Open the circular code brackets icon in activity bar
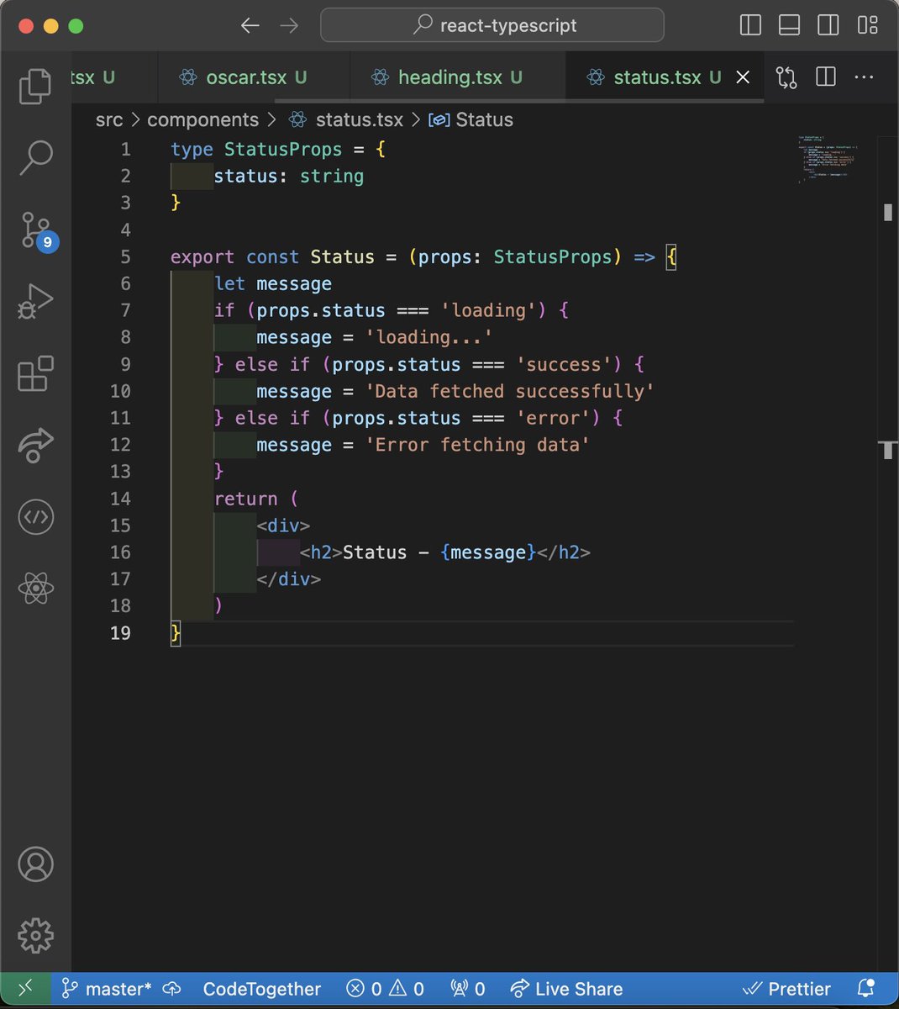 (x=35, y=516)
